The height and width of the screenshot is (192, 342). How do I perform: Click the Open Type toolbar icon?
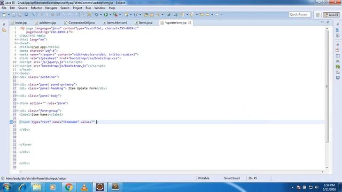[x=146, y=14]
